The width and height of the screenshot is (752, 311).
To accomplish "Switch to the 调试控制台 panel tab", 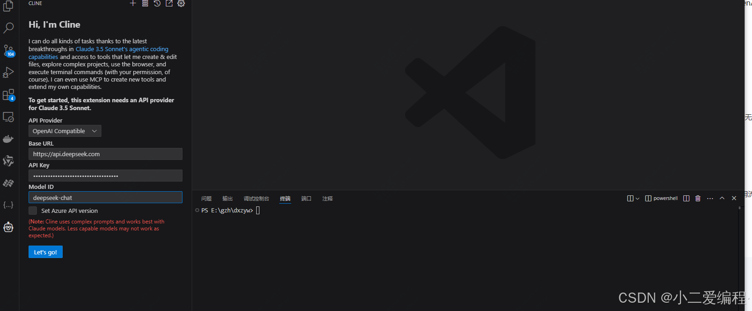I will [x=256, y=199].
